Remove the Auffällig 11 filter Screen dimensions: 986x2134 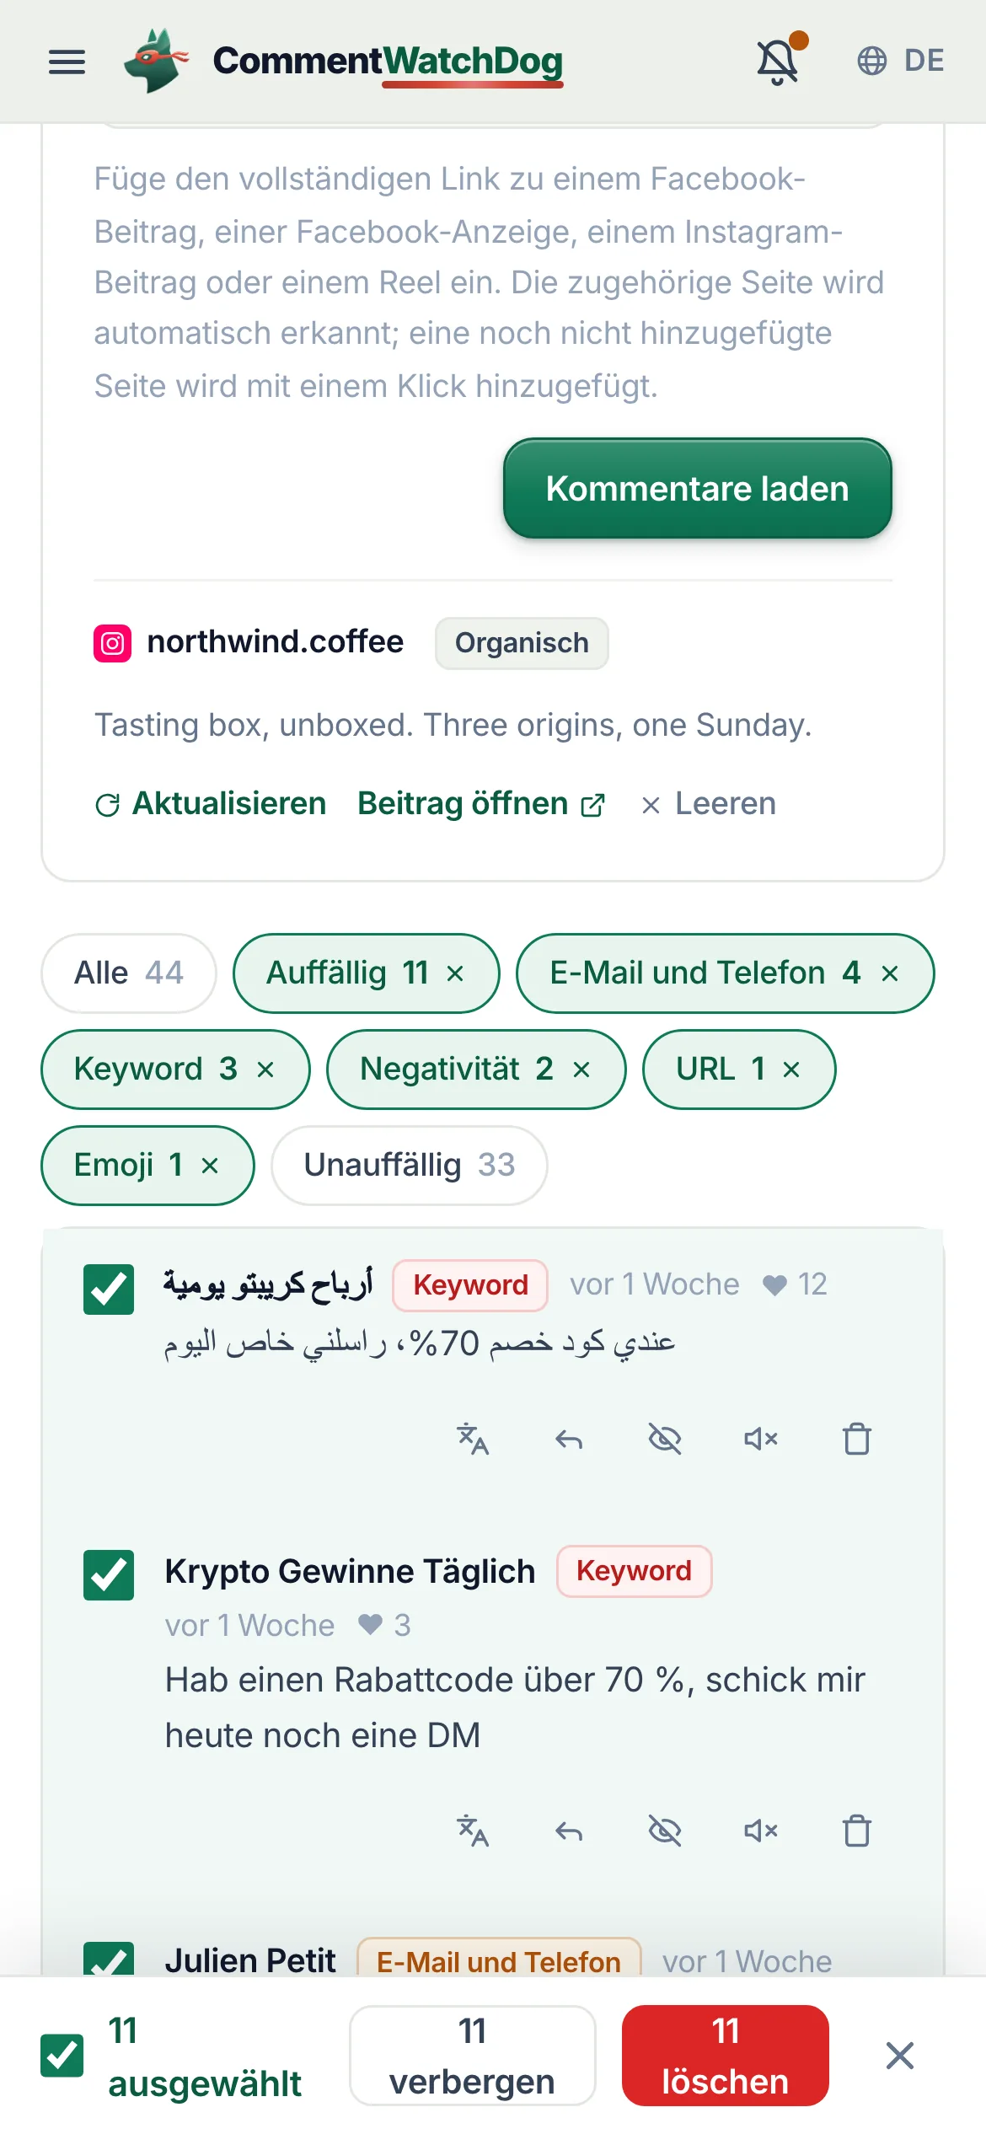[x=455, y=973]
